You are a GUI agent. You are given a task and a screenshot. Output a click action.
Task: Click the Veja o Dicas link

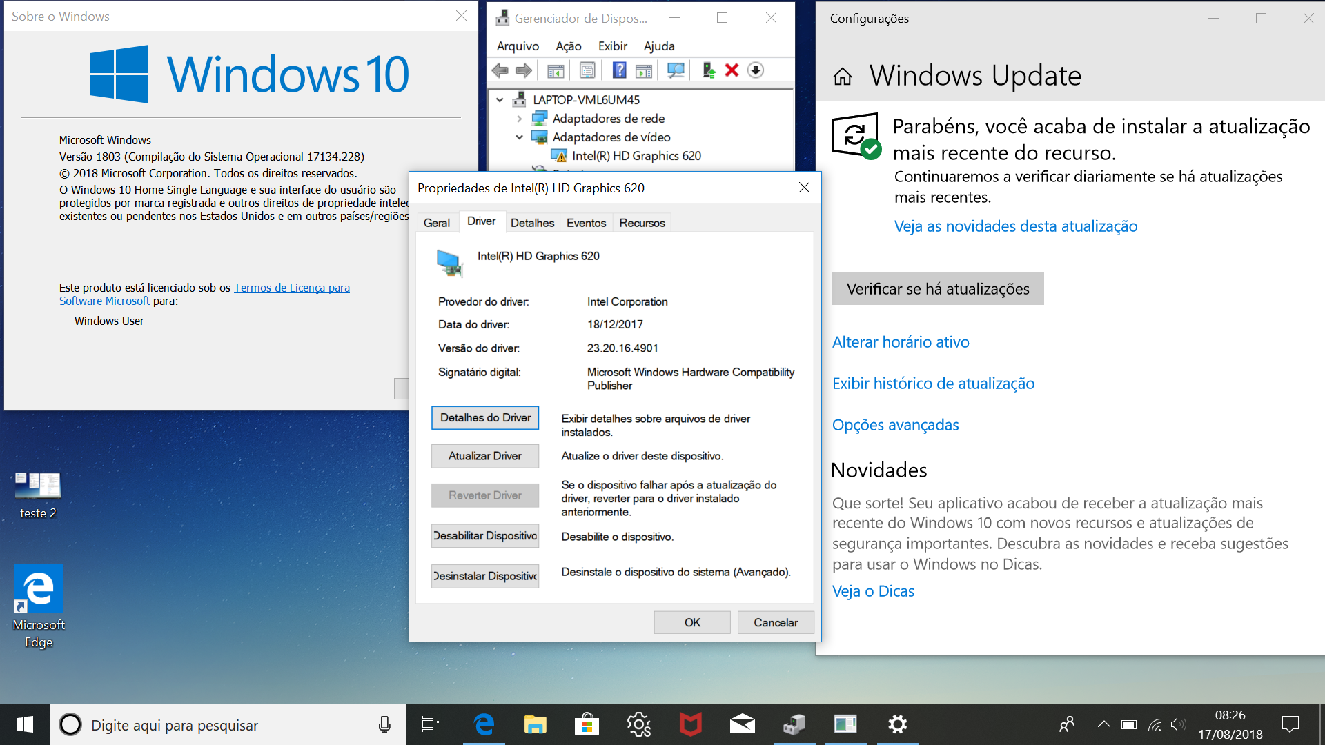tap(873, 591)
